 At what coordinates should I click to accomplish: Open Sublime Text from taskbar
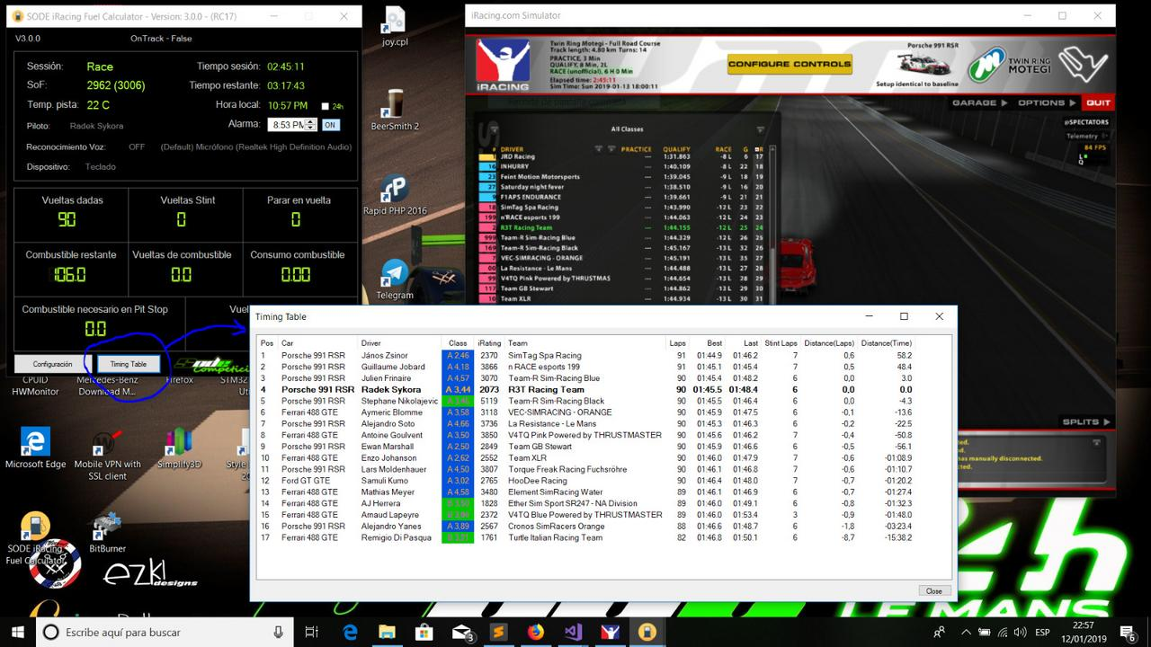pyautogui.click(x=499, y=632)
